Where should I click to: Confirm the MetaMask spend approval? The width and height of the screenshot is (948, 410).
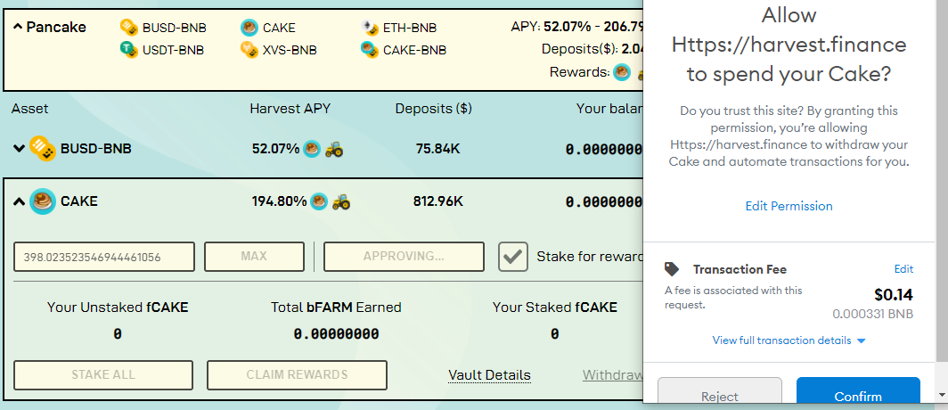point(858,394)
